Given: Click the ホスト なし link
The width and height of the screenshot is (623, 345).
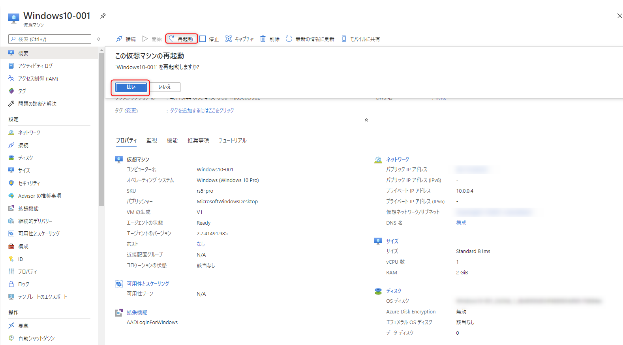Looking at the screenshot, I should [201, 244].
